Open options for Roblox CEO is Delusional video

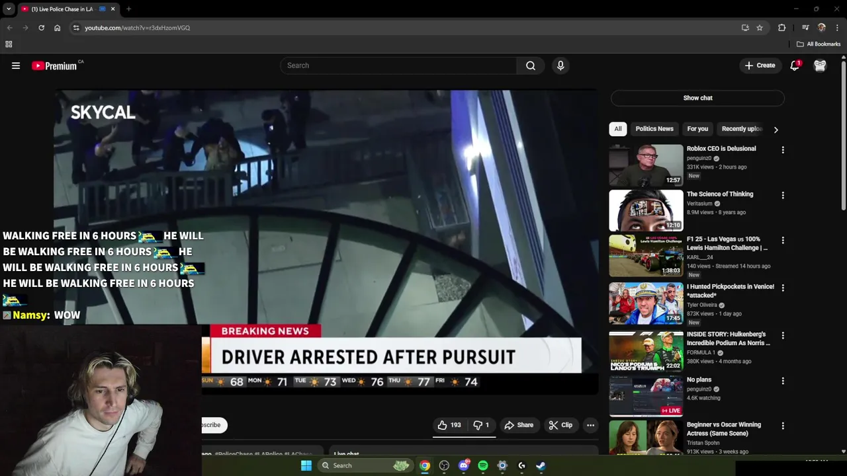pos(783,150)
